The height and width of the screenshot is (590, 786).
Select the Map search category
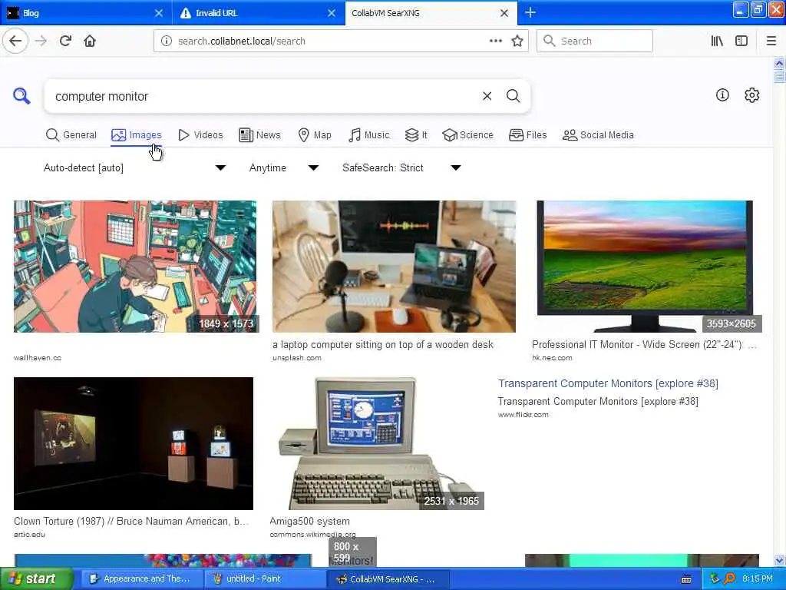[315, 135]
